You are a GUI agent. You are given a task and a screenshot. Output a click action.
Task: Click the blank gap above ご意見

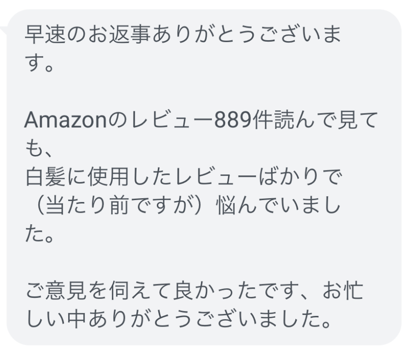(204, 263)
